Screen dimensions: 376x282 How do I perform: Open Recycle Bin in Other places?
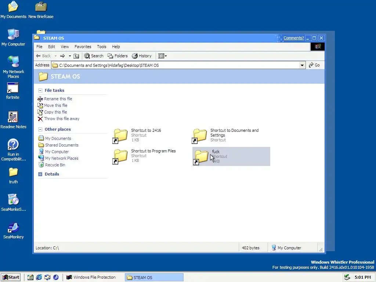click(52, 165)
